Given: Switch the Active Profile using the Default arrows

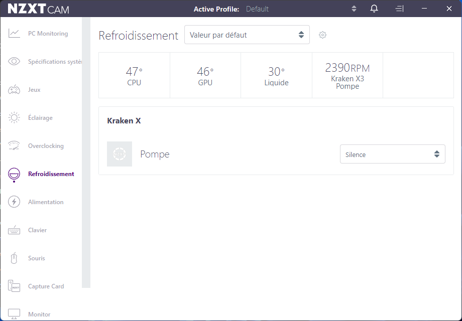Looking at the screenshot, I should click(x=354, y=9).
